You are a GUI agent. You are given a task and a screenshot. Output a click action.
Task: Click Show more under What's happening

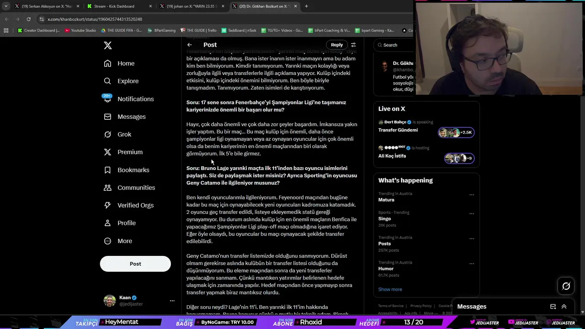coord(390,289)
